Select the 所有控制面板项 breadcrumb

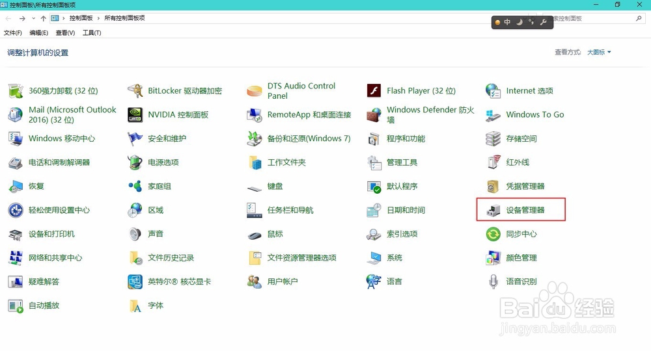tap(124, 18)
